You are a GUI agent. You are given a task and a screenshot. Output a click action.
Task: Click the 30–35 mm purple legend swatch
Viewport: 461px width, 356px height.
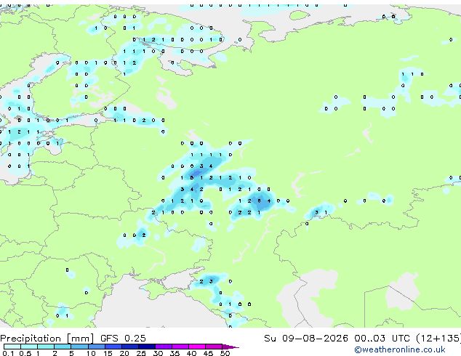[x=164, y=347]
